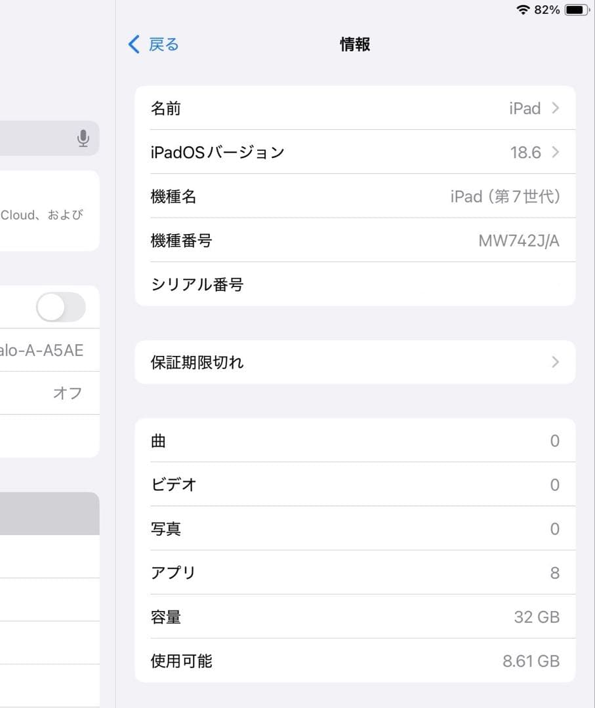Expand the iPadOSバージョン 18.6 row
The image size is (595, 708).
(x=354, y=152)
